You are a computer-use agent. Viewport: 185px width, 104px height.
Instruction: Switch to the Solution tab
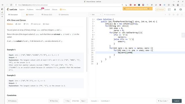[30, 15]
